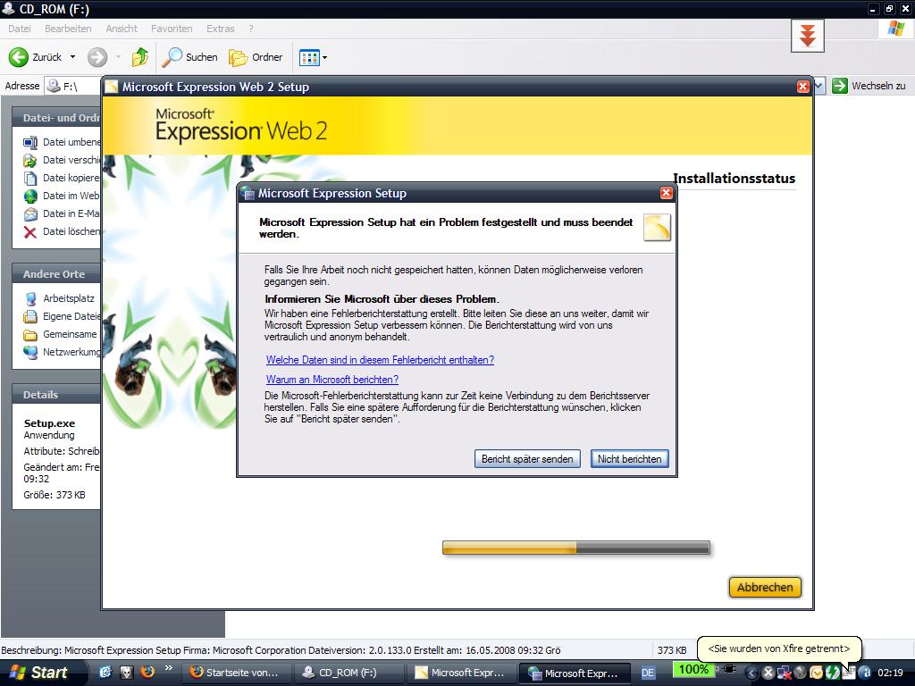Click the green Zurück back arrow icon
Viewport: 915px width, 686px height.
pos(19,57)
